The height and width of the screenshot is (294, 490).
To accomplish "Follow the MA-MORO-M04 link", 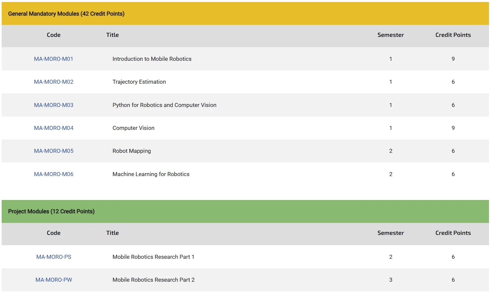I will pos(54,128).
